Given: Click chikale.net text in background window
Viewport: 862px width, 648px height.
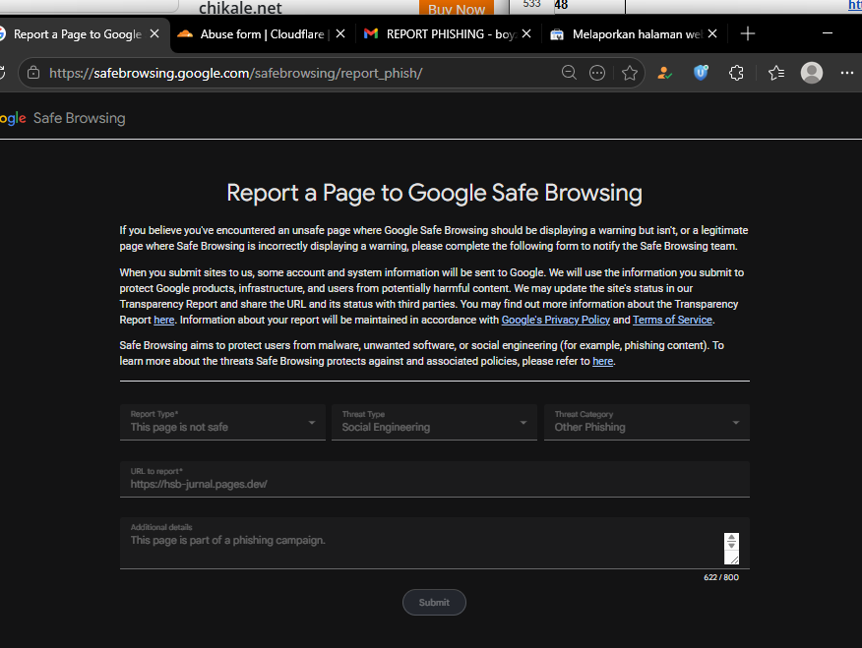Looking at the screenshot, I should point(240,8).
